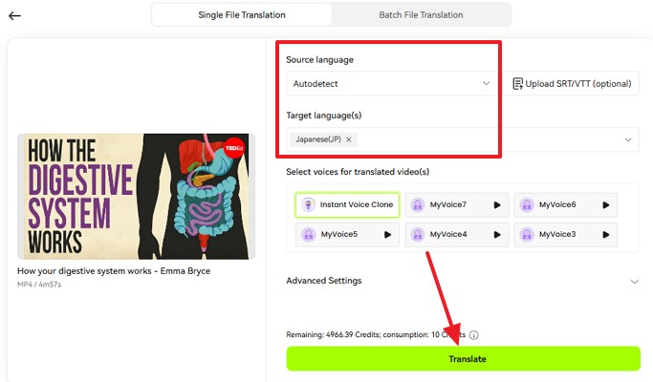Expand the Advanced Settings section

[634, 282]
